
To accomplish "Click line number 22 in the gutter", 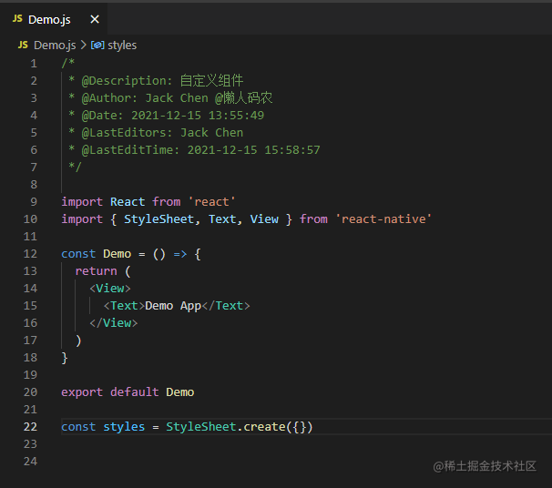I will click(x=30, y=427).
